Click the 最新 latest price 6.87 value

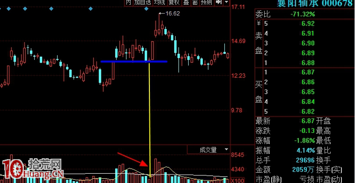point(308,121)
